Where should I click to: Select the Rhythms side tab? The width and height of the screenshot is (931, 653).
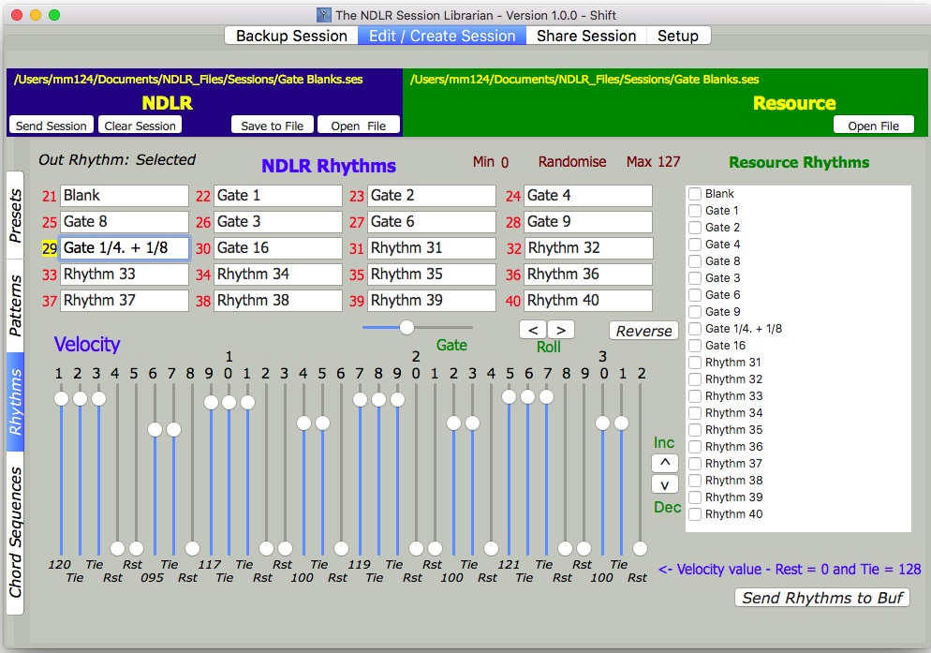coord(15,402)
